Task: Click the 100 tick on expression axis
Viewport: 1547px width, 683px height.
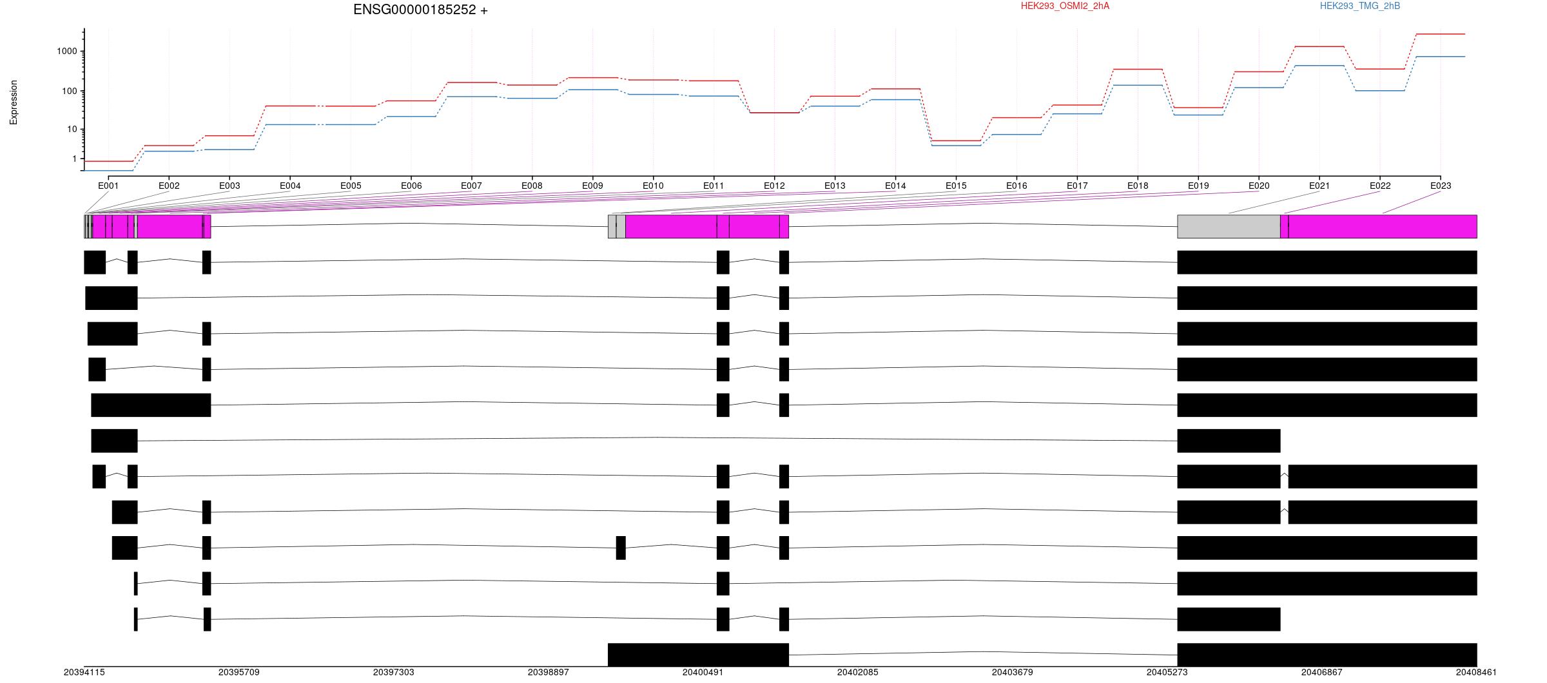Action: point(69,91)
